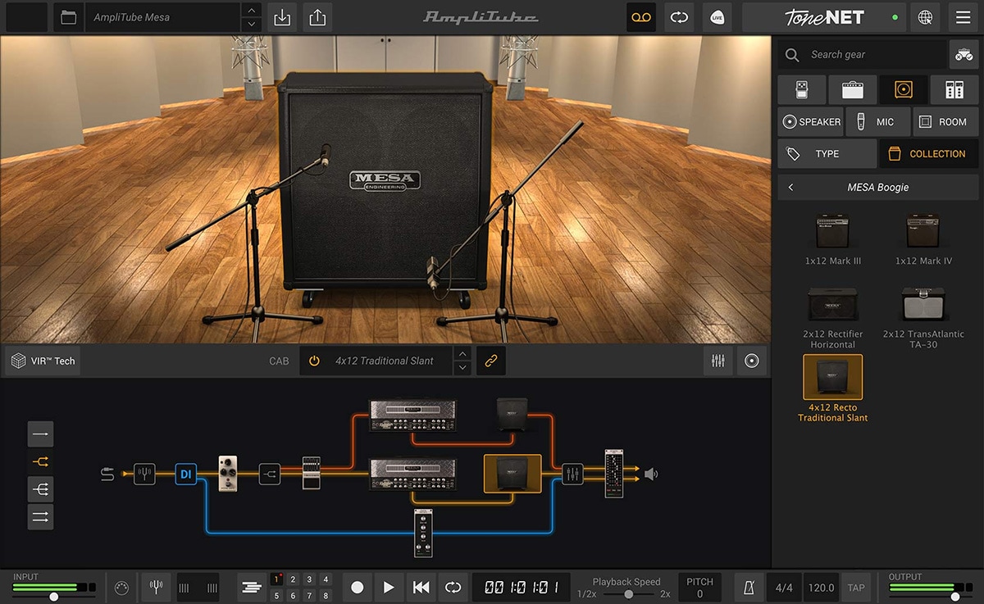Open the preset browser folder icon
Image resolution: width=984 pixels, height=604 pixels.
pyautogui.click(x=69, y=17)
